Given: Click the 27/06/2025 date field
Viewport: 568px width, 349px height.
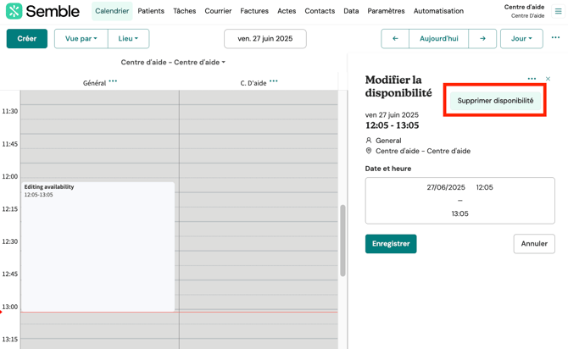Looking at the screenshot, I should click(446, 187).
